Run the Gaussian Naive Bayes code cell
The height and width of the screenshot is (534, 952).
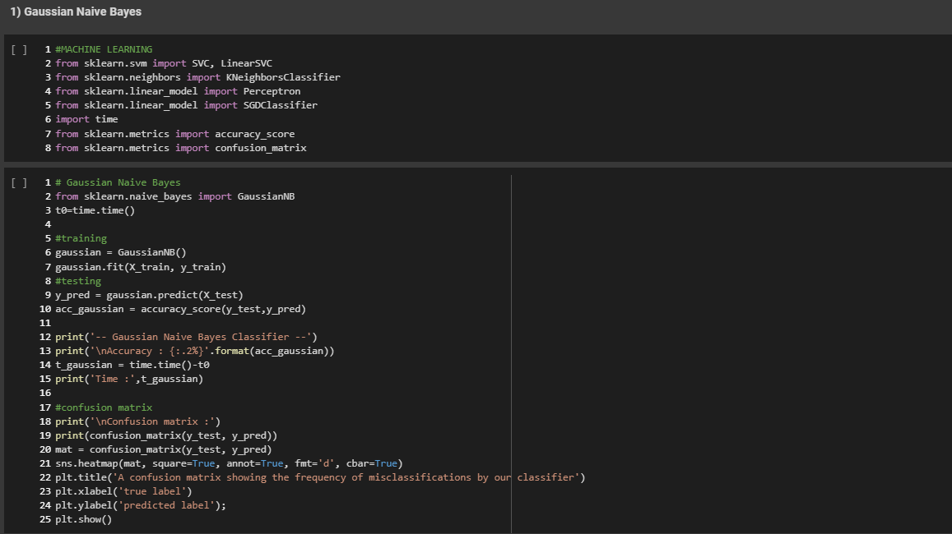coord(19,183)
